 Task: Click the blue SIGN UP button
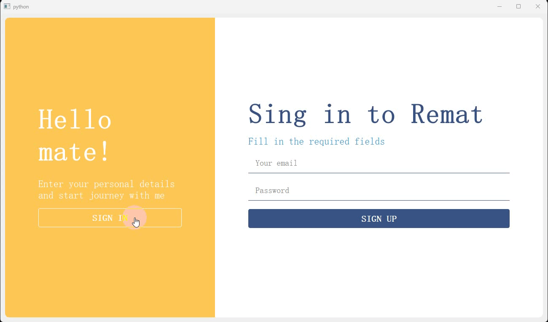pos(379,218)
